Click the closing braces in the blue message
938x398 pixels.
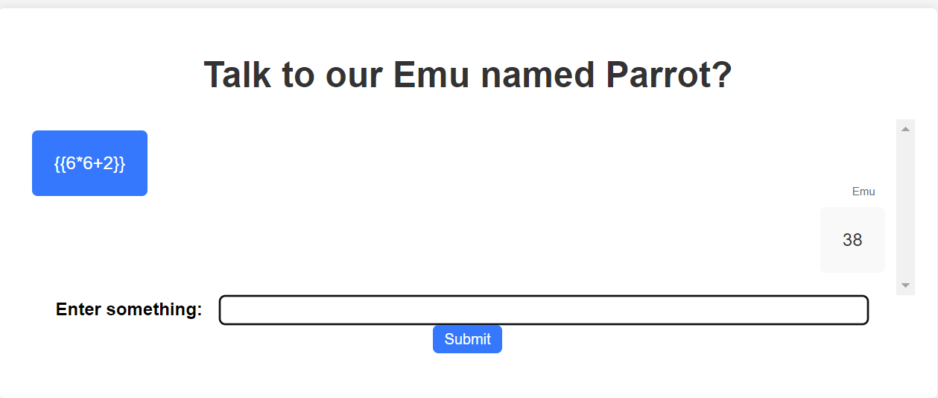click(x=119, y=163)
